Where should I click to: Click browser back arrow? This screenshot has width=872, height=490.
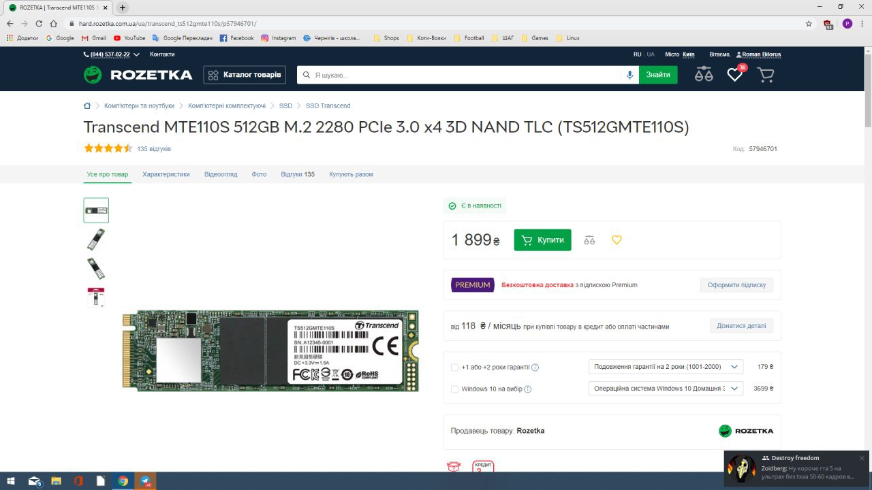point(10,23)
